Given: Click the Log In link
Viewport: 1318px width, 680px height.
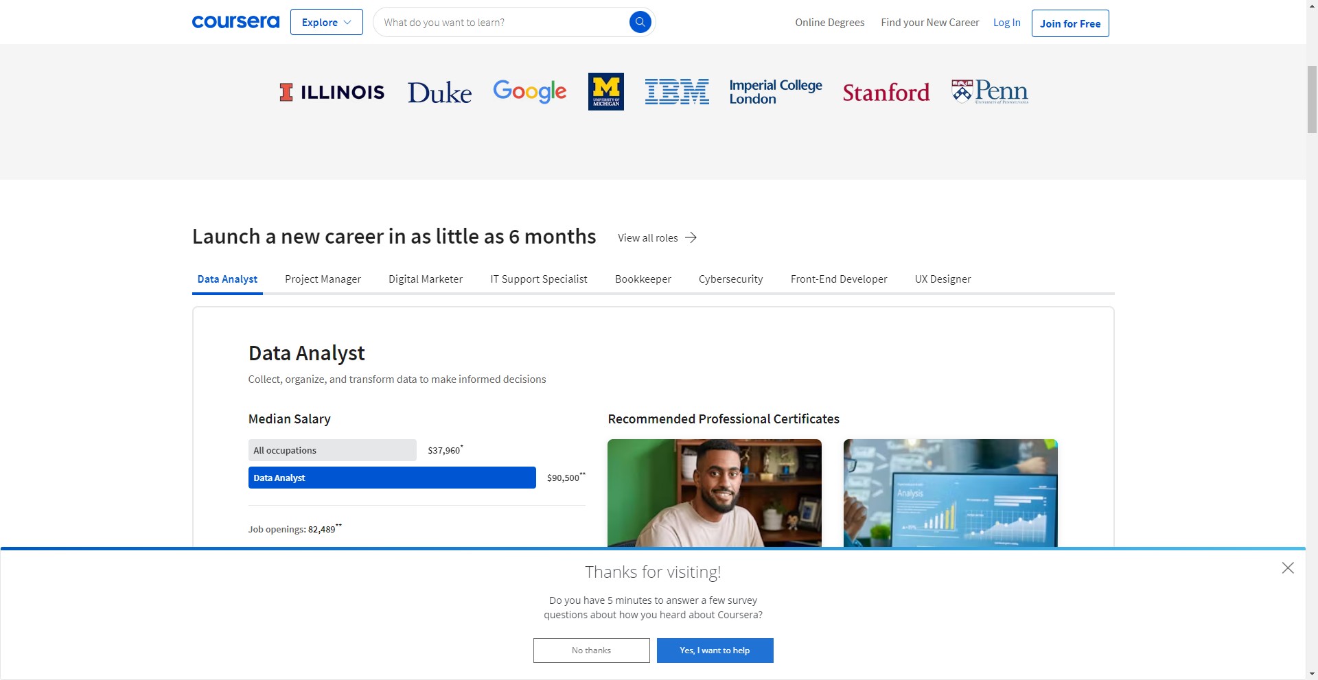Looking at the screenshot, I should pos(1006,23).
